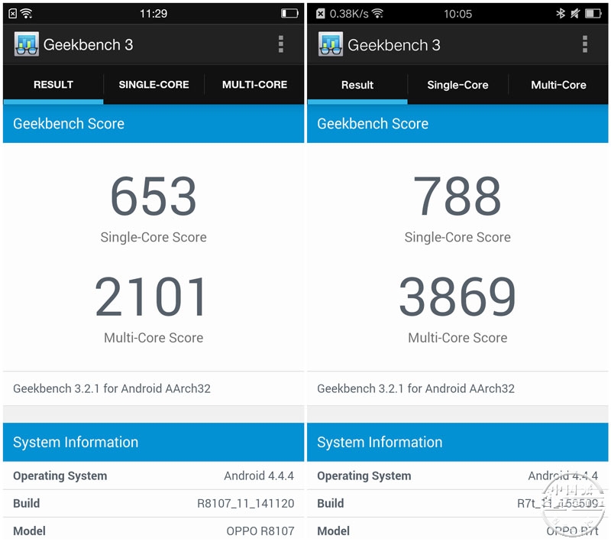
Task: Tap model value OPPO R8107
Action: point(260,531)
